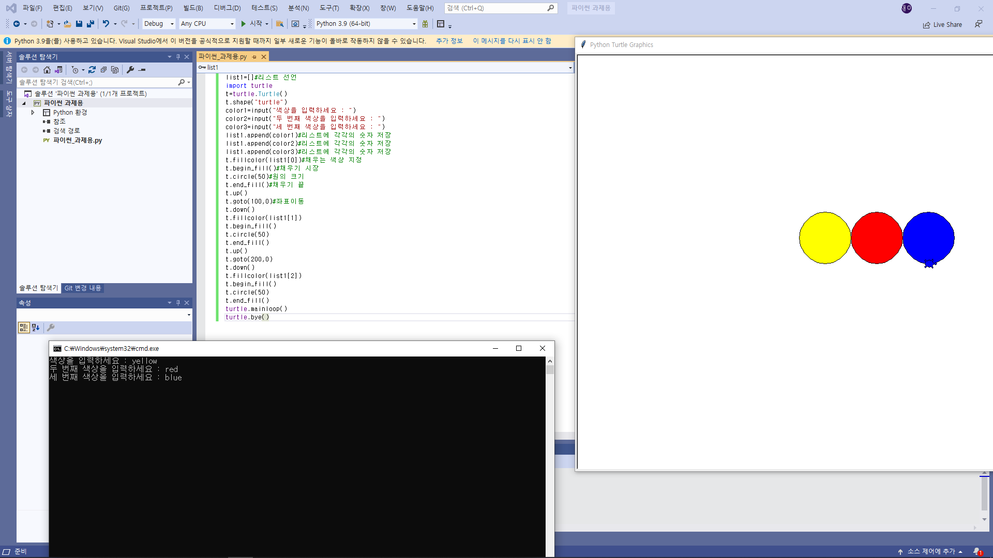Click the Python environment package gift icon
993x558 pixels.
click(425, 24)
